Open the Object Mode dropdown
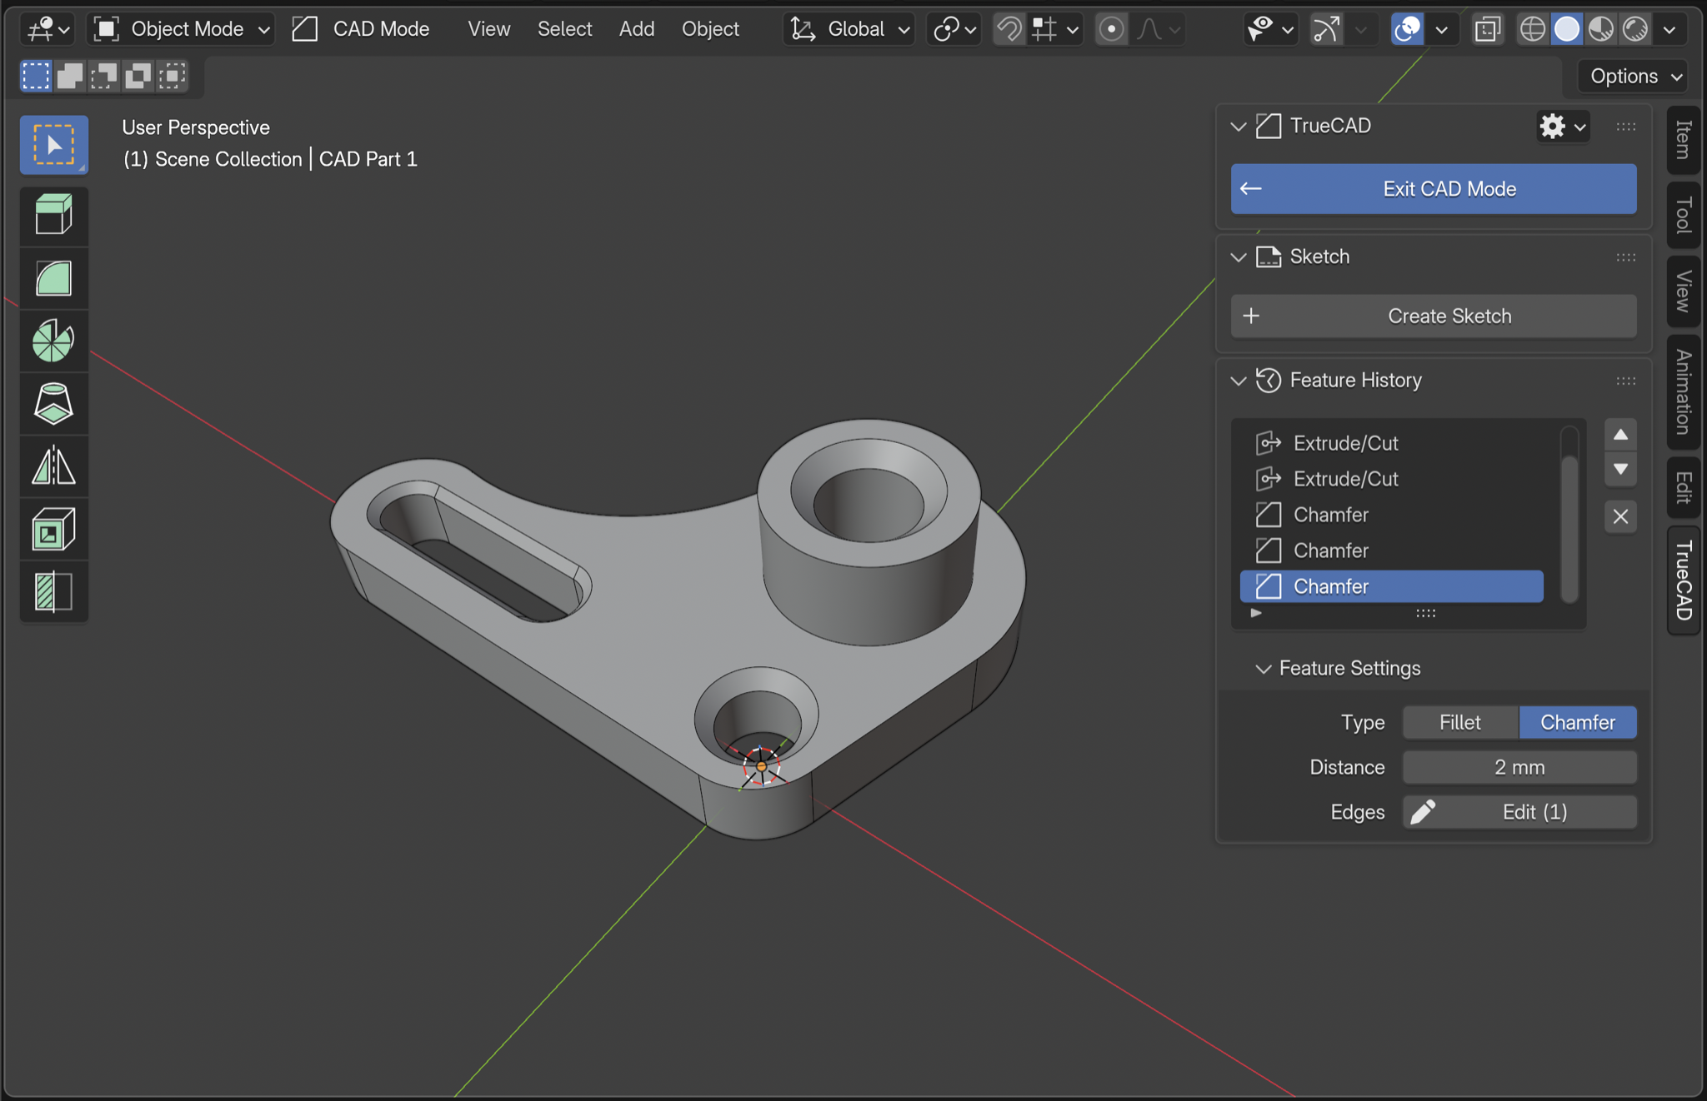The image size is (1707, 1101). (182, 29)
